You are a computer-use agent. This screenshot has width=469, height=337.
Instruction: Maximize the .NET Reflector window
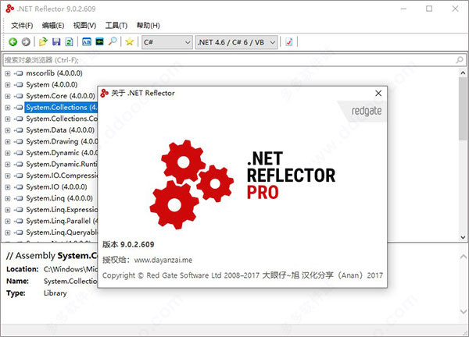[429, 9]
